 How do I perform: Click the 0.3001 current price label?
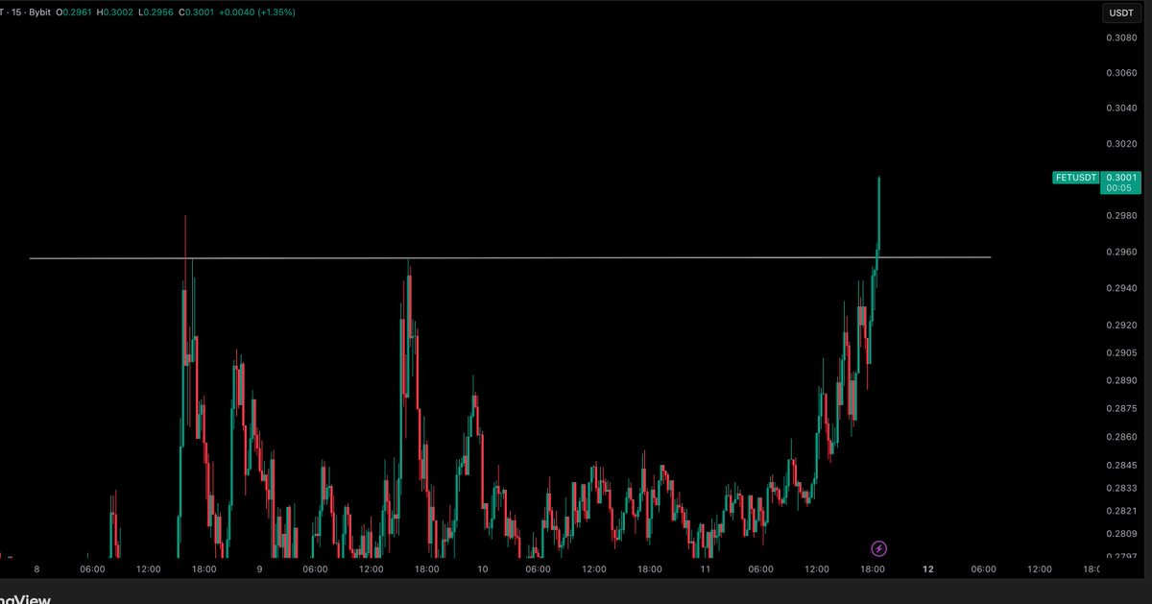(1121, 178)
